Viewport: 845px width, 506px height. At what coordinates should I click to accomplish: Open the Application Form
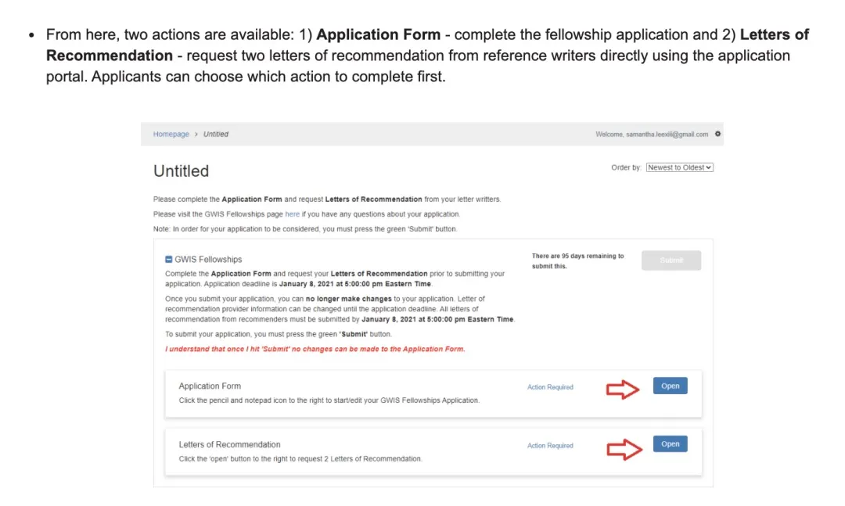pos(670,386)
